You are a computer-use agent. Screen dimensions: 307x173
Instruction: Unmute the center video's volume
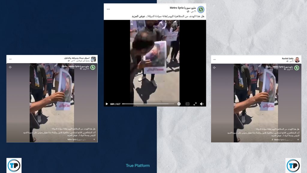coord(202,104)
